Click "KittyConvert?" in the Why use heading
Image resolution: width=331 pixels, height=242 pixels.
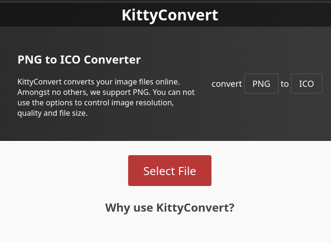click(x=195, y=208)
